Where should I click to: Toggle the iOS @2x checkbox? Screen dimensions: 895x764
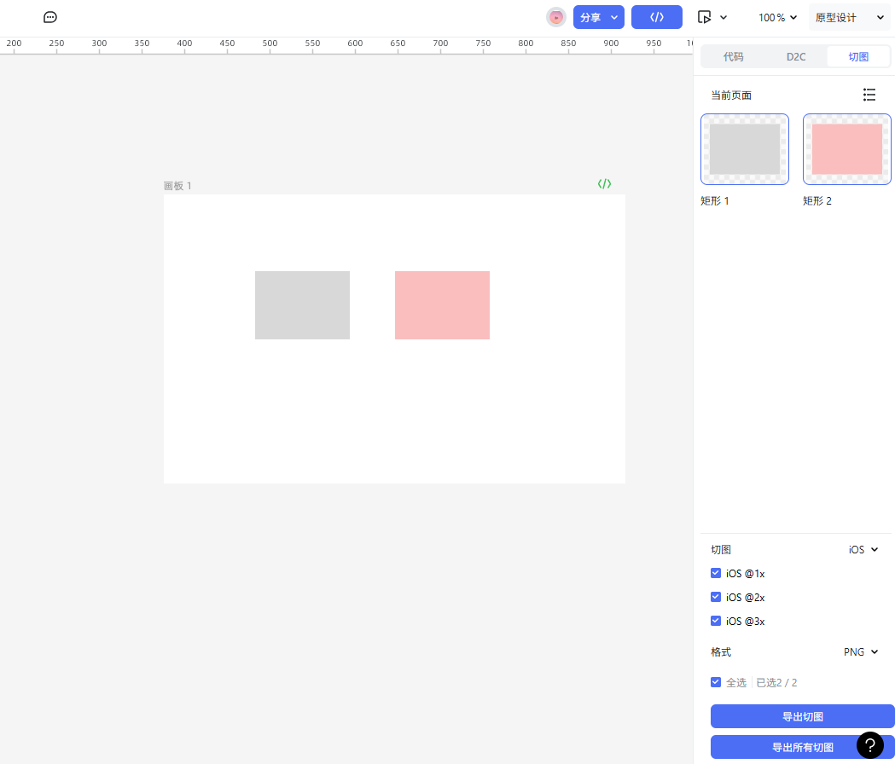point(716,597)
